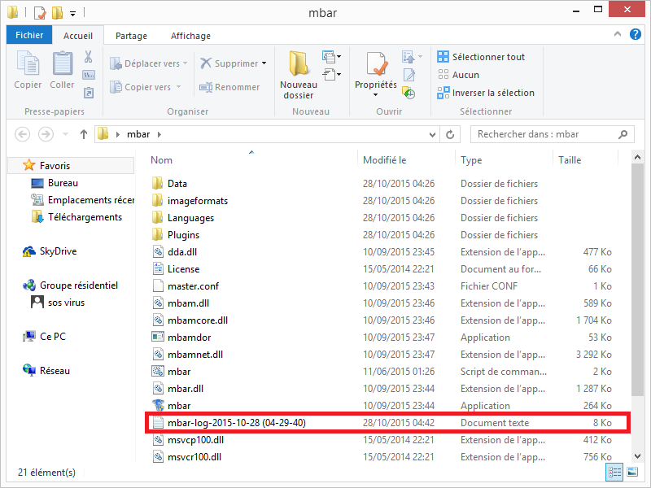Click the Rechercher dans mbar search field
Screen dimensions: 651x488
click(x=545, y=134)
